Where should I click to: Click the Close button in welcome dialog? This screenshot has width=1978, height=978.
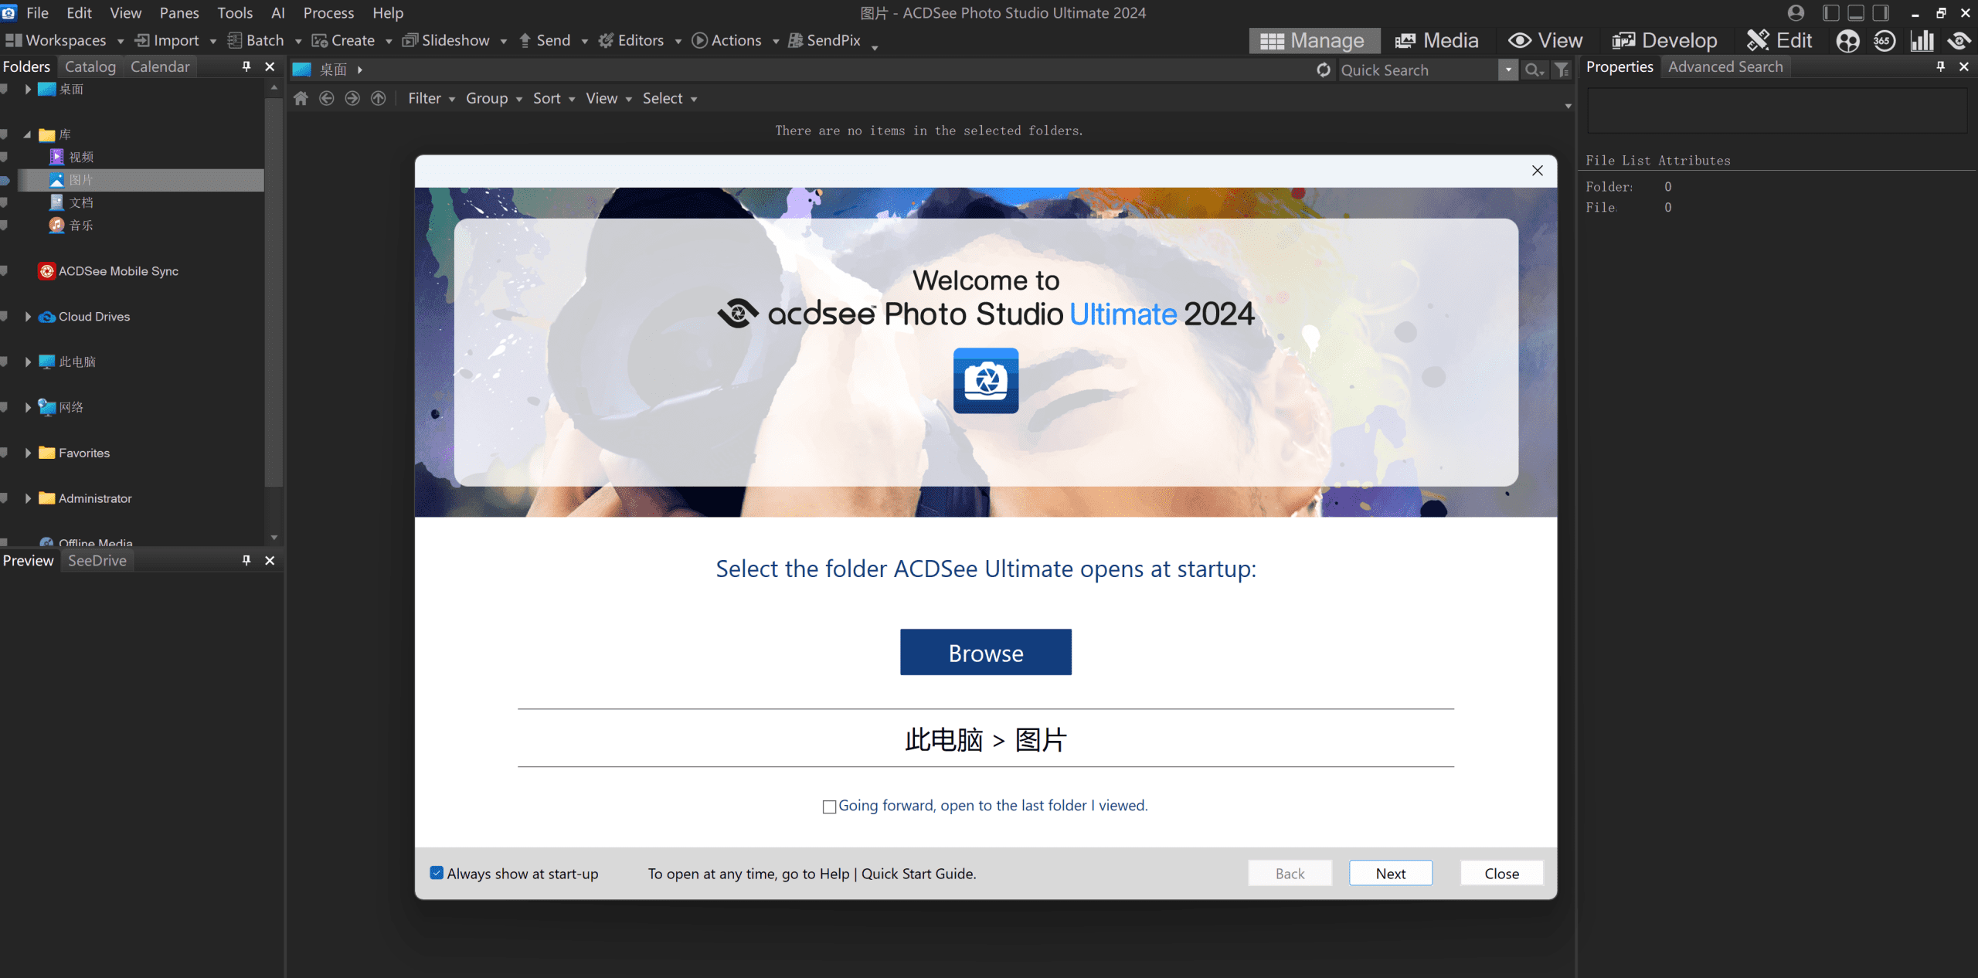[x=1502, y=873]
